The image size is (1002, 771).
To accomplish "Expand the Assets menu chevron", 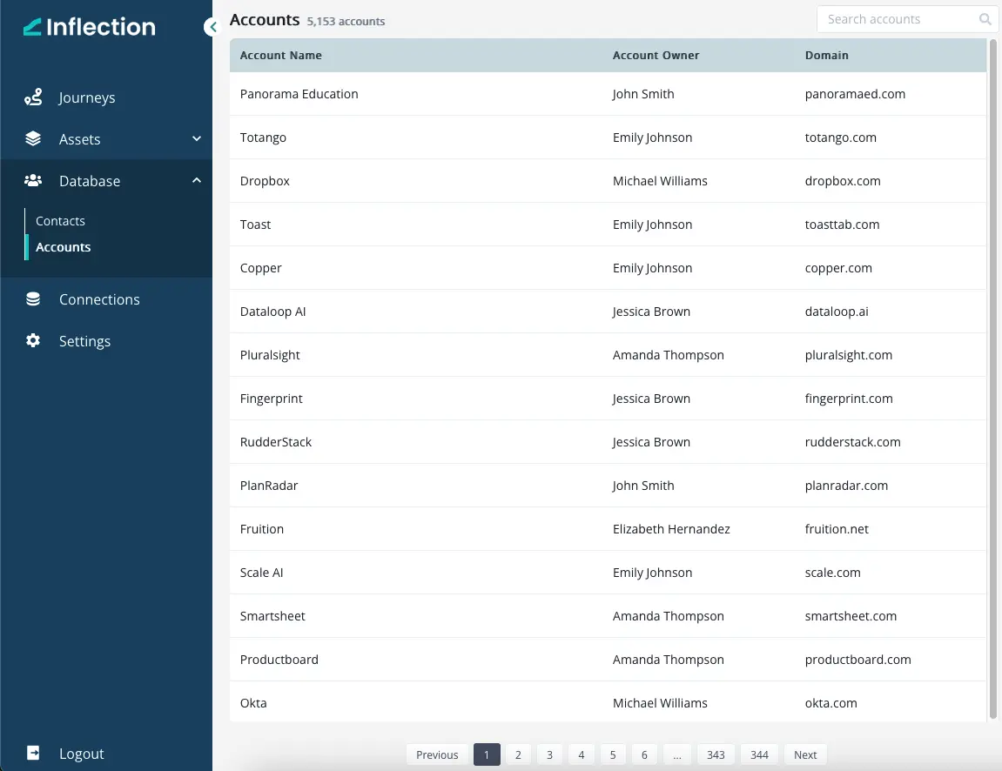I will coord(197,138).
